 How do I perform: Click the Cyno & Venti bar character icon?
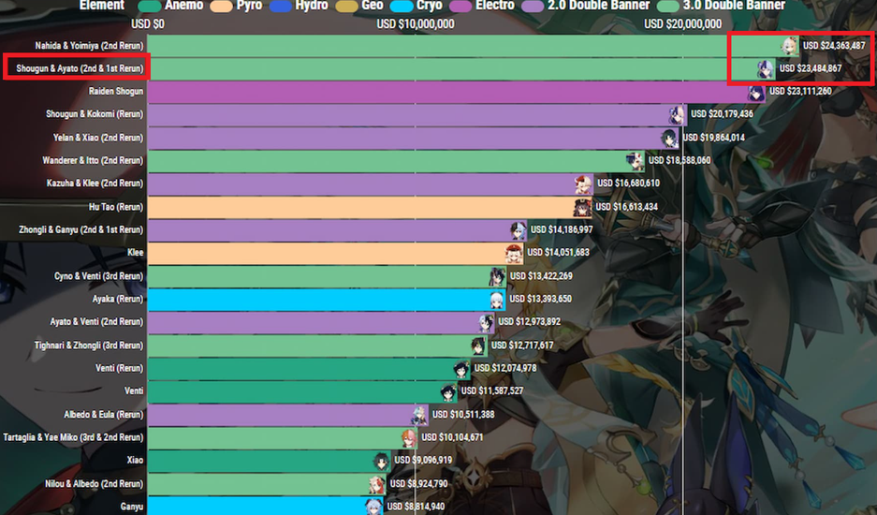[x=497, y=276]
